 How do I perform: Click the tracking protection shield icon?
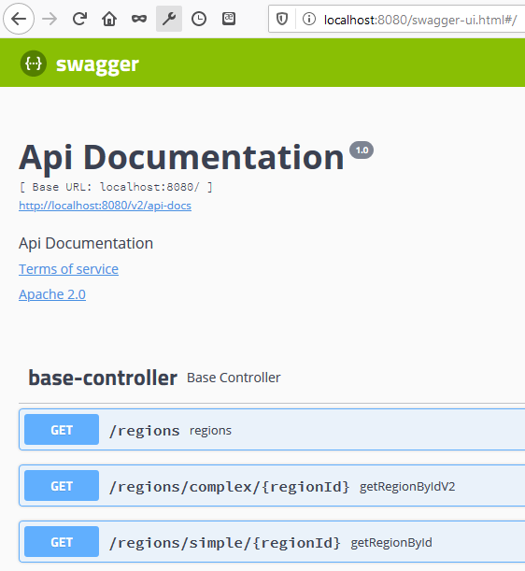(x=282, y=19)
